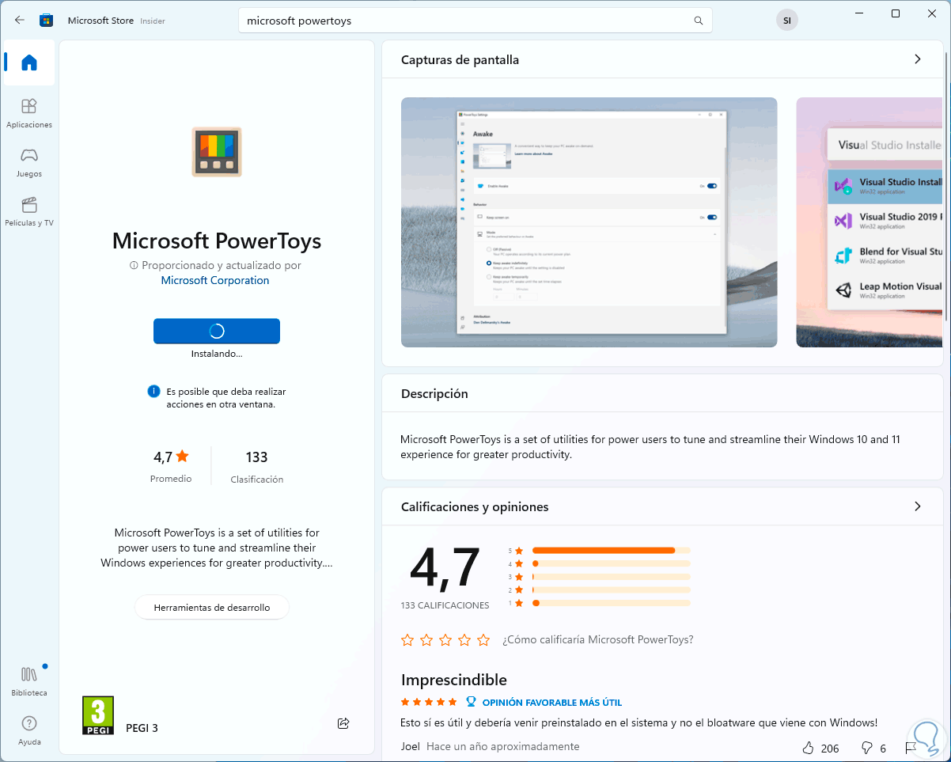Open Microsoft Corporation publisher link
This screenshot has height=762, width=951.
tap(215, 280)
